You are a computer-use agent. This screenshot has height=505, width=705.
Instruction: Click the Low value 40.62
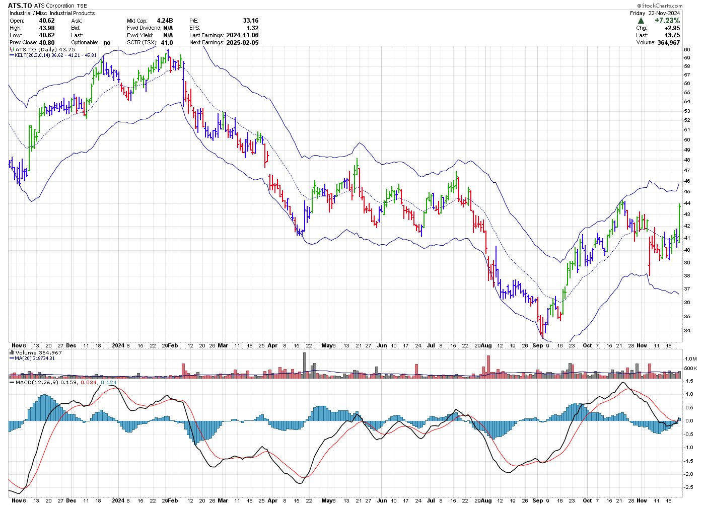47,35
